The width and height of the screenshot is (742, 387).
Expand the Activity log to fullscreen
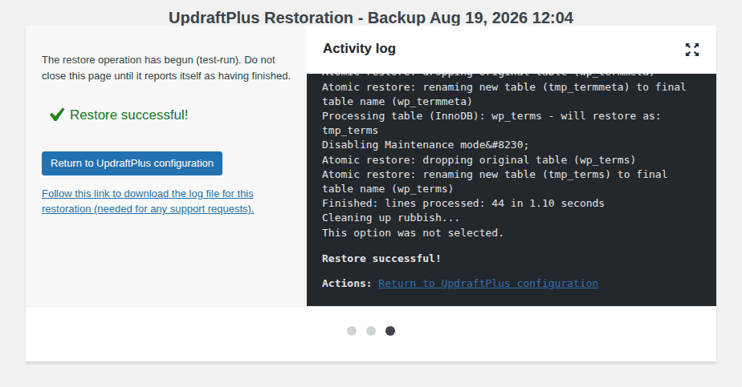692,50
